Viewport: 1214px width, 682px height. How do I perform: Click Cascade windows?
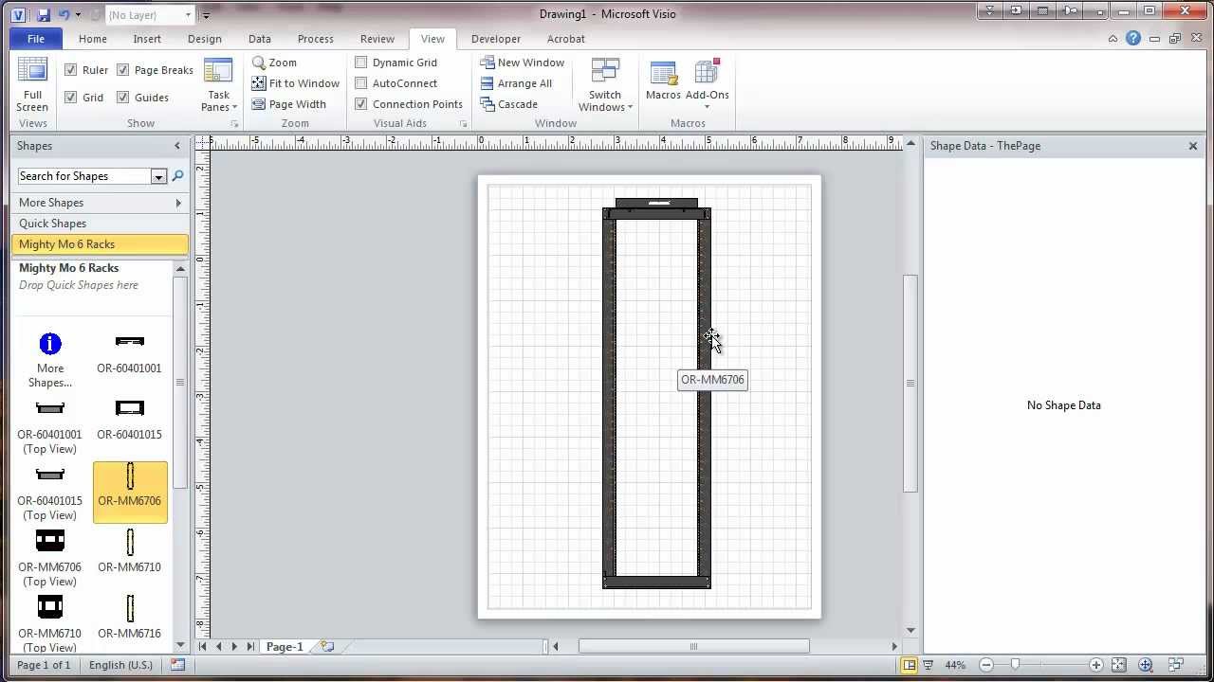coord(509,104)
